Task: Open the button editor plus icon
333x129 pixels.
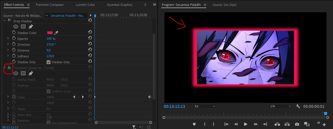Action: (x=324, y=125)
